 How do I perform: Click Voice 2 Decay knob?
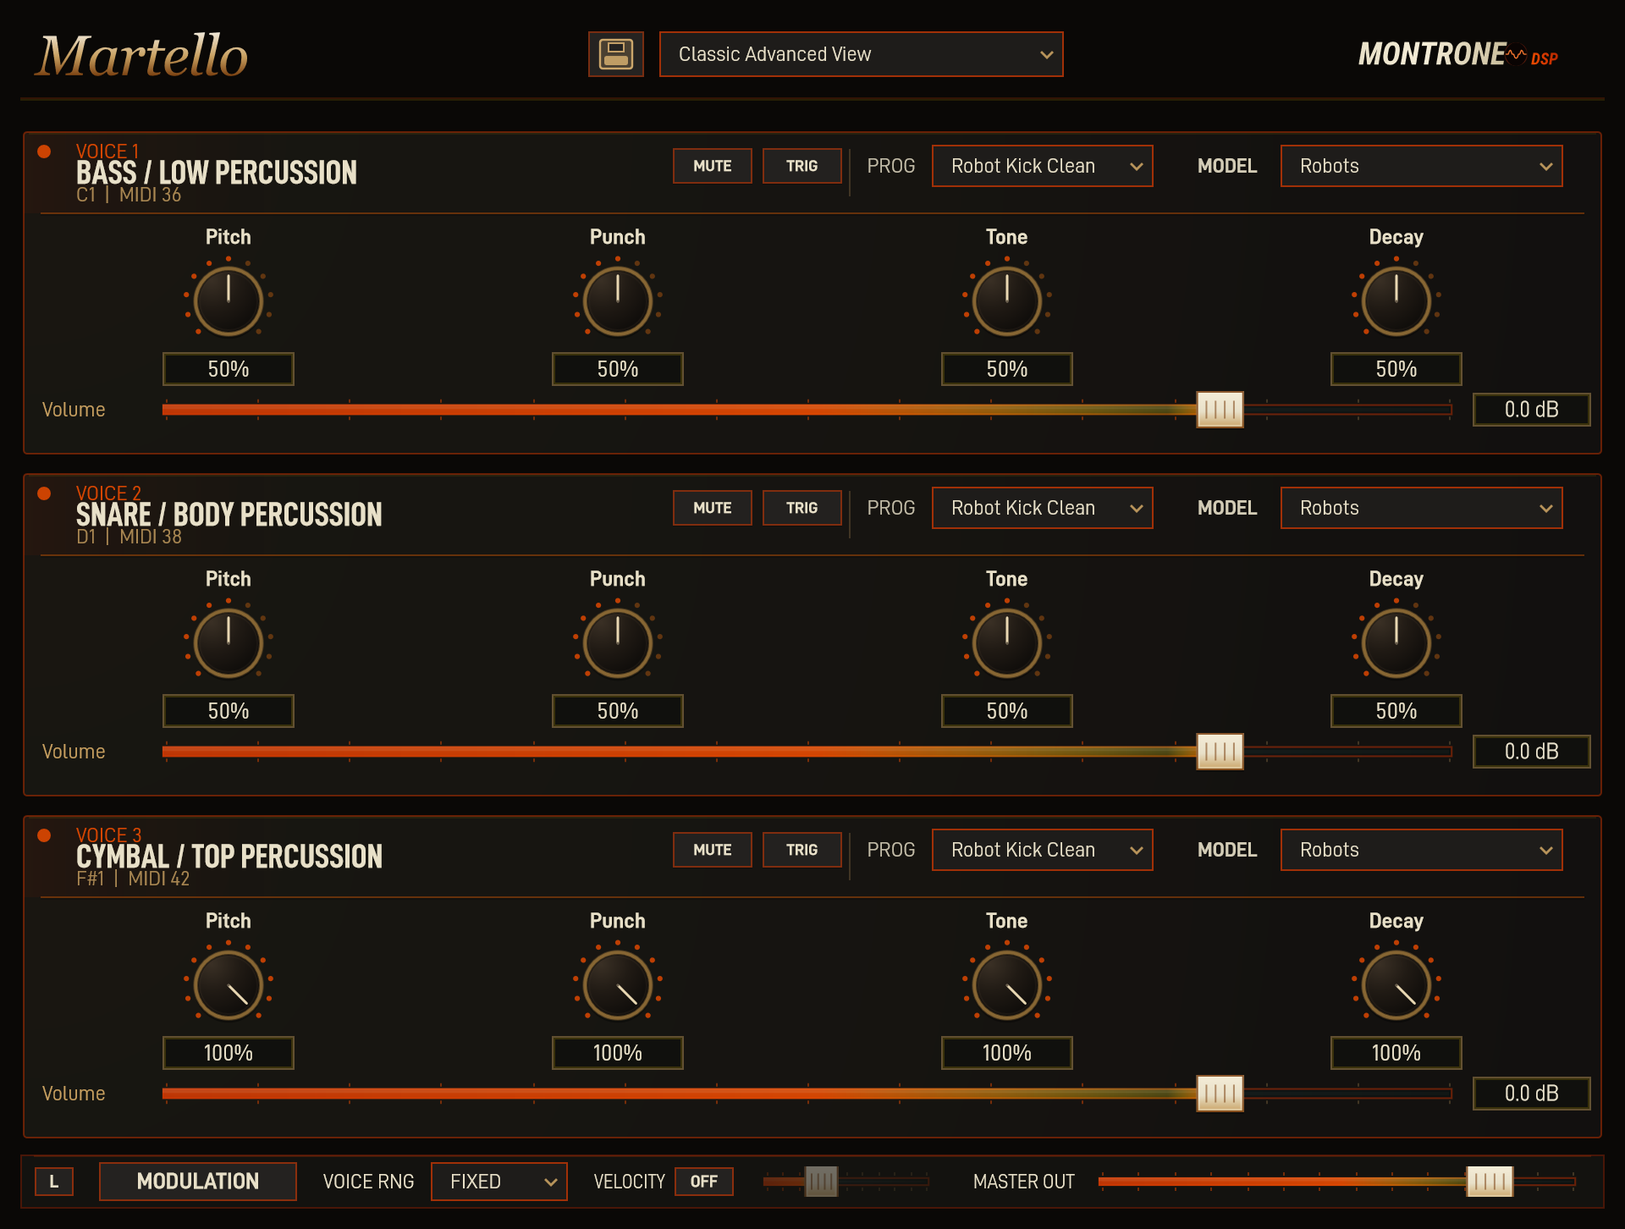point(1396,642)
